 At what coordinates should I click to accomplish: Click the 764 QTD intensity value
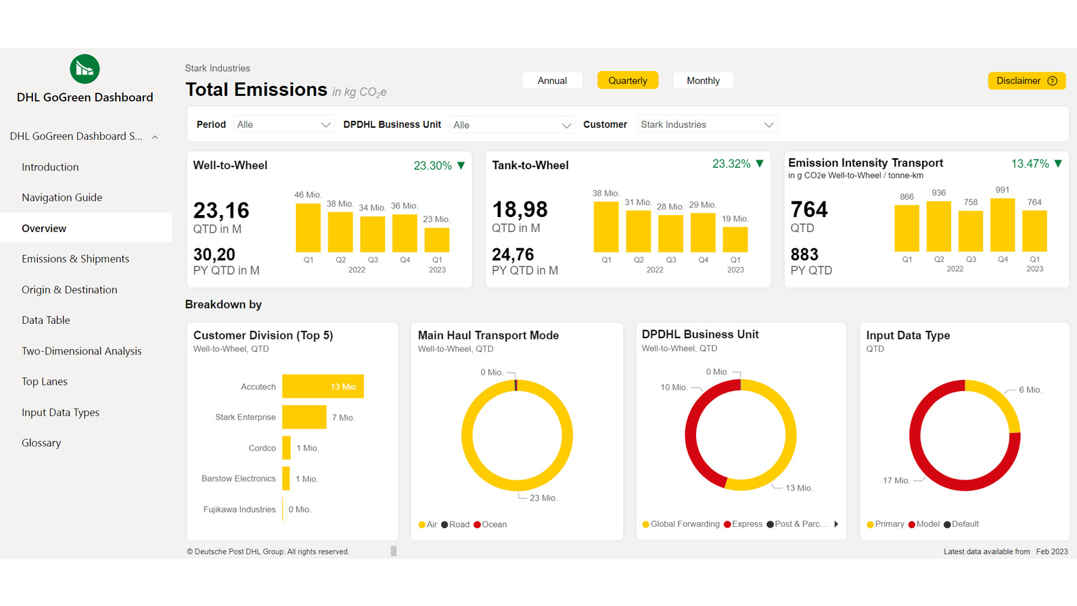(809, 210)
